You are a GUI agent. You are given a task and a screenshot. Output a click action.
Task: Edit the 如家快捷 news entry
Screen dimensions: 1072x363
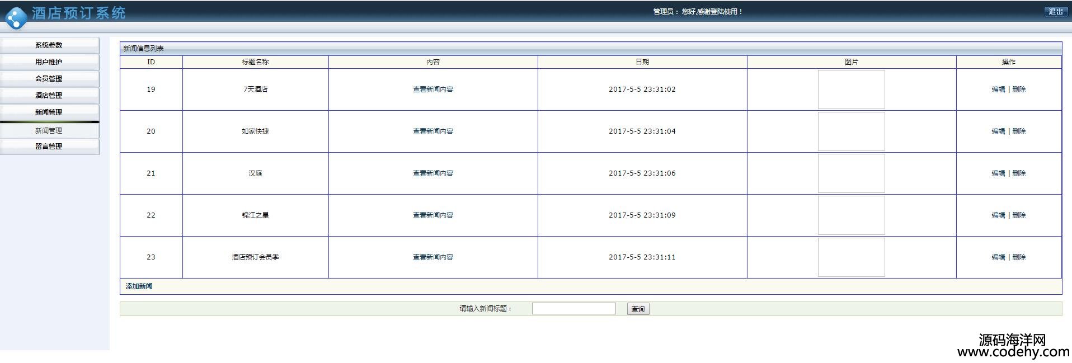pos(998,131)
